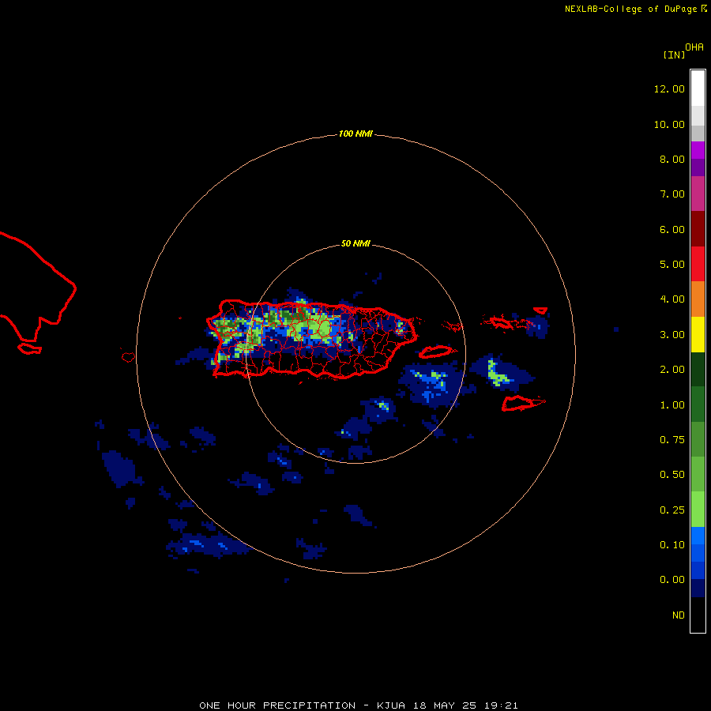Click the 0.10 legend value
The image size is (711, 711).
tap(672, 545)
